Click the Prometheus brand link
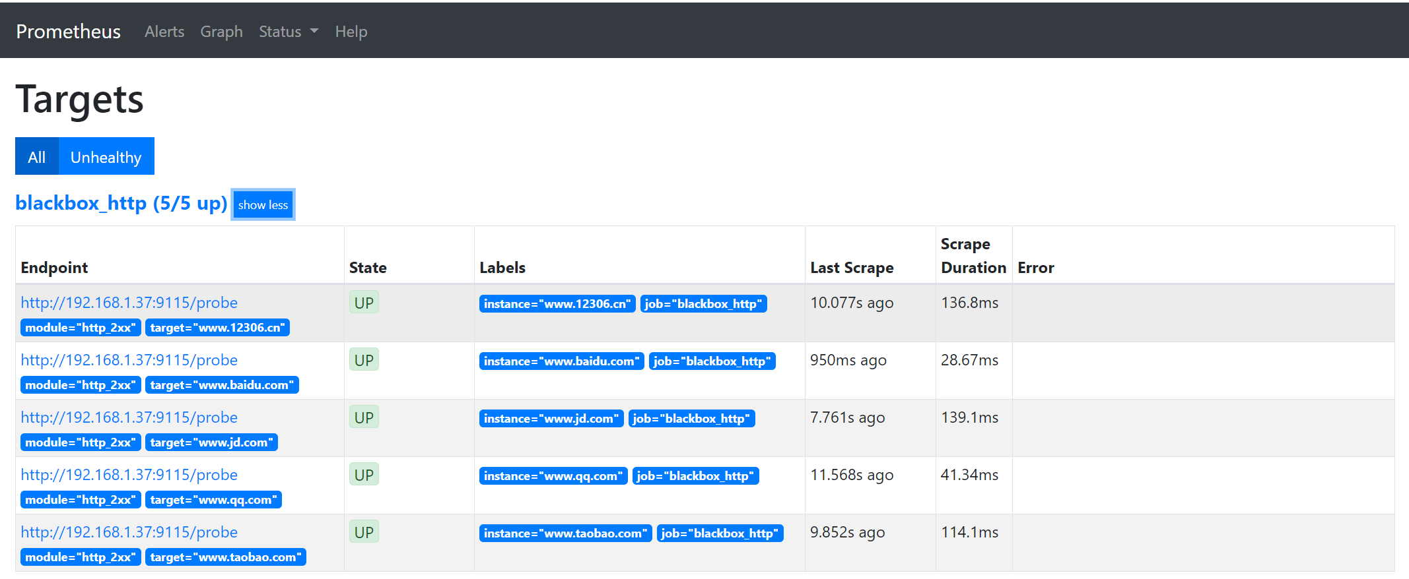Screen dimensions: 1409x579 [69, 32]
